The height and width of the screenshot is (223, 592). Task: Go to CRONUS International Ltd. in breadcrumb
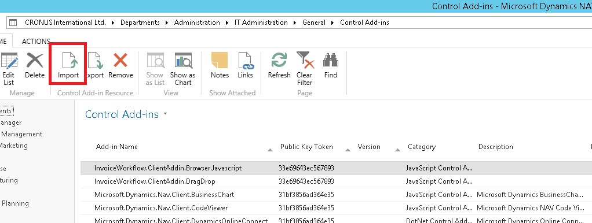(x=65, y=23)
